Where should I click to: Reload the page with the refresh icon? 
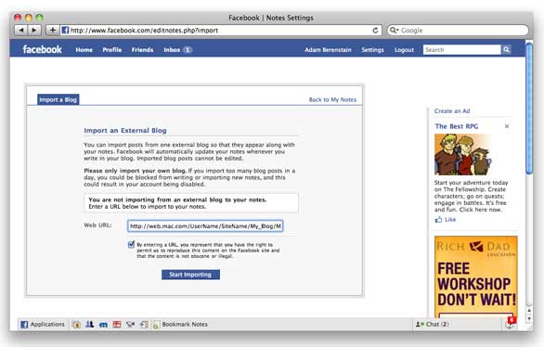click(x=375, y=31)
